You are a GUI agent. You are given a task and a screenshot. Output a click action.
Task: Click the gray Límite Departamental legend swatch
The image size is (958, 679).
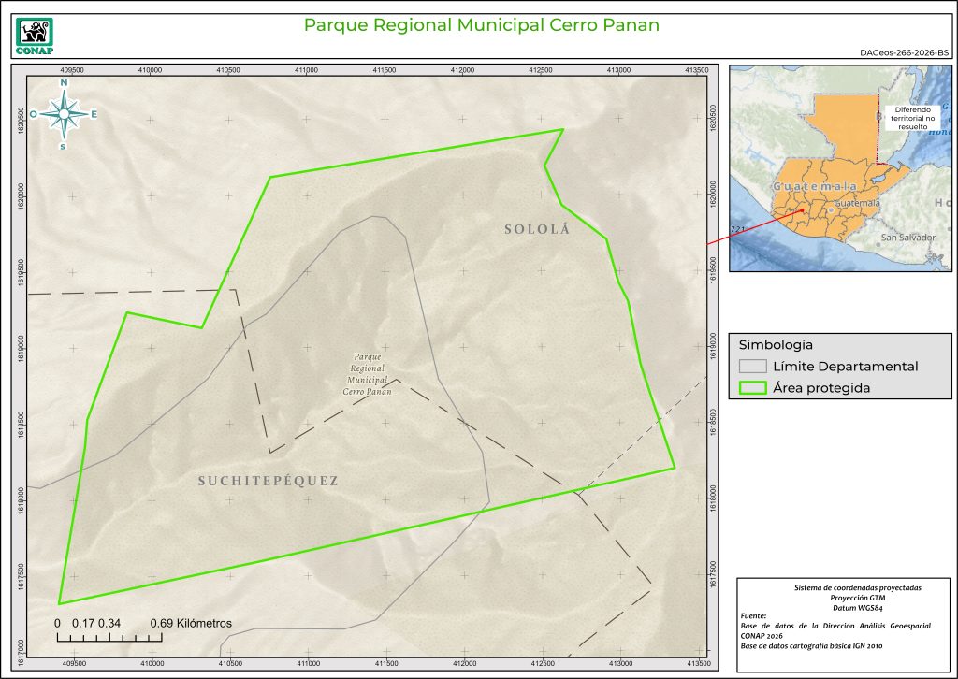(x=753, y=367)
